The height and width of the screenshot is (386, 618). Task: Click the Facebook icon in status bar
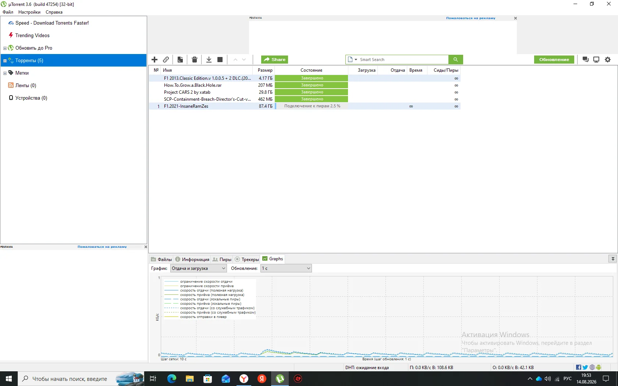click(x=579, y=368)
